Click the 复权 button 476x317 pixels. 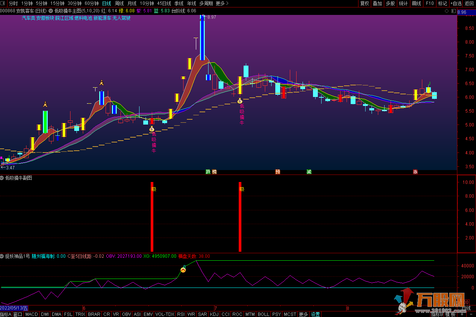click(x=364, y=3)
